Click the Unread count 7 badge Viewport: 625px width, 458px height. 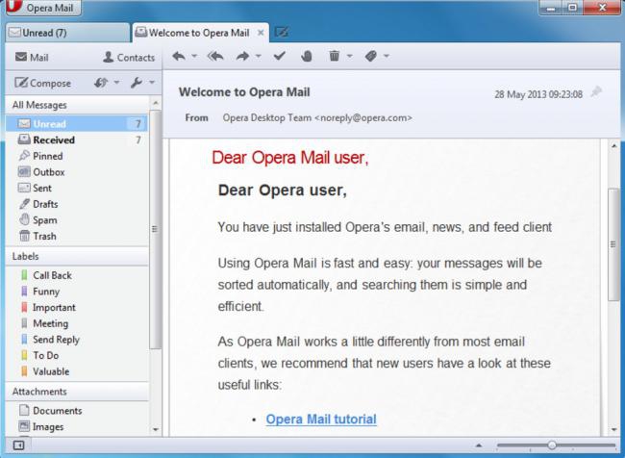pos(137,124)
